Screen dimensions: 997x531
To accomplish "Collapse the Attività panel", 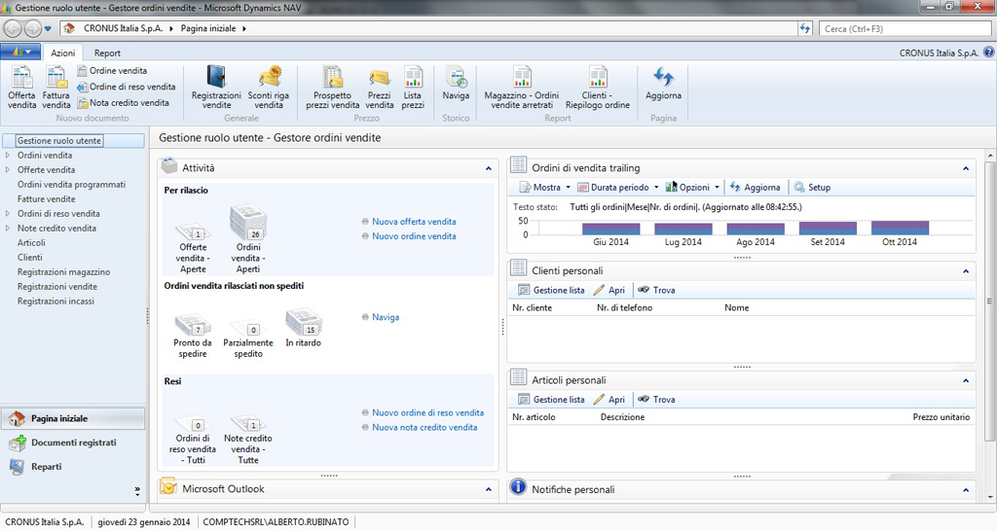I will 489,168.
